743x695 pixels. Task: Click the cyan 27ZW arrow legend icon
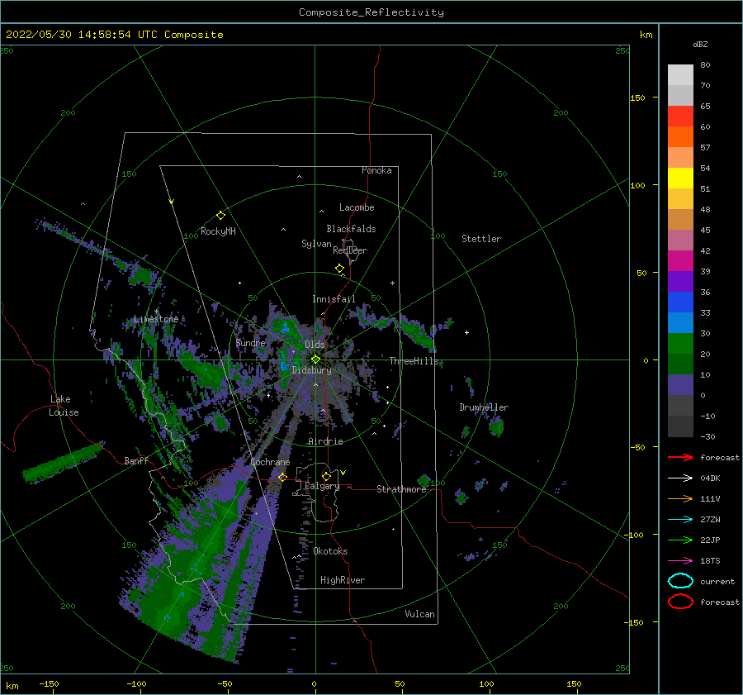coord(680,520)
